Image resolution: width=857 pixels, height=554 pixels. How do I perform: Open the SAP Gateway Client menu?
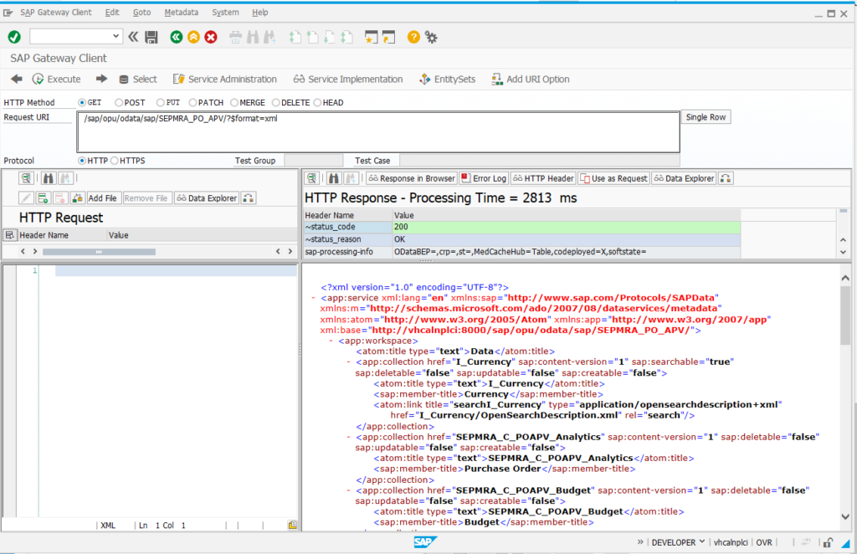click(56, 12)
